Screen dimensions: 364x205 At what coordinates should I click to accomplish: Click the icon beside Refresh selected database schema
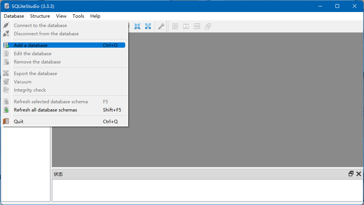pos(6,102)
